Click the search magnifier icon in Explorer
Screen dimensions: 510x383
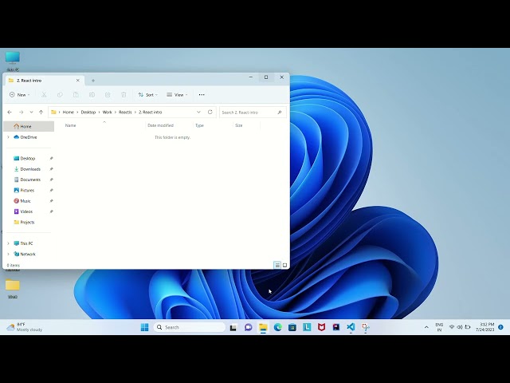280,113
